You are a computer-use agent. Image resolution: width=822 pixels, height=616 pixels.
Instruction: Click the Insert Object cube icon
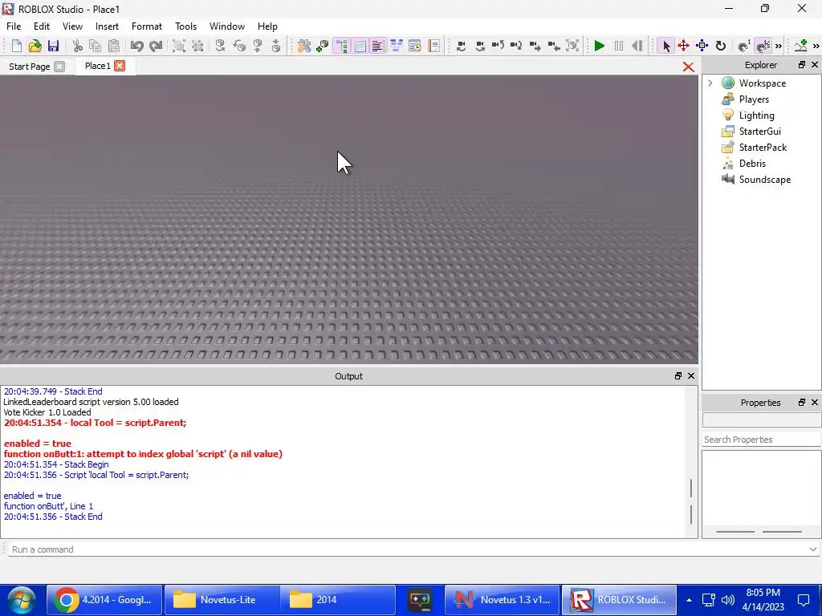[323, 46]
